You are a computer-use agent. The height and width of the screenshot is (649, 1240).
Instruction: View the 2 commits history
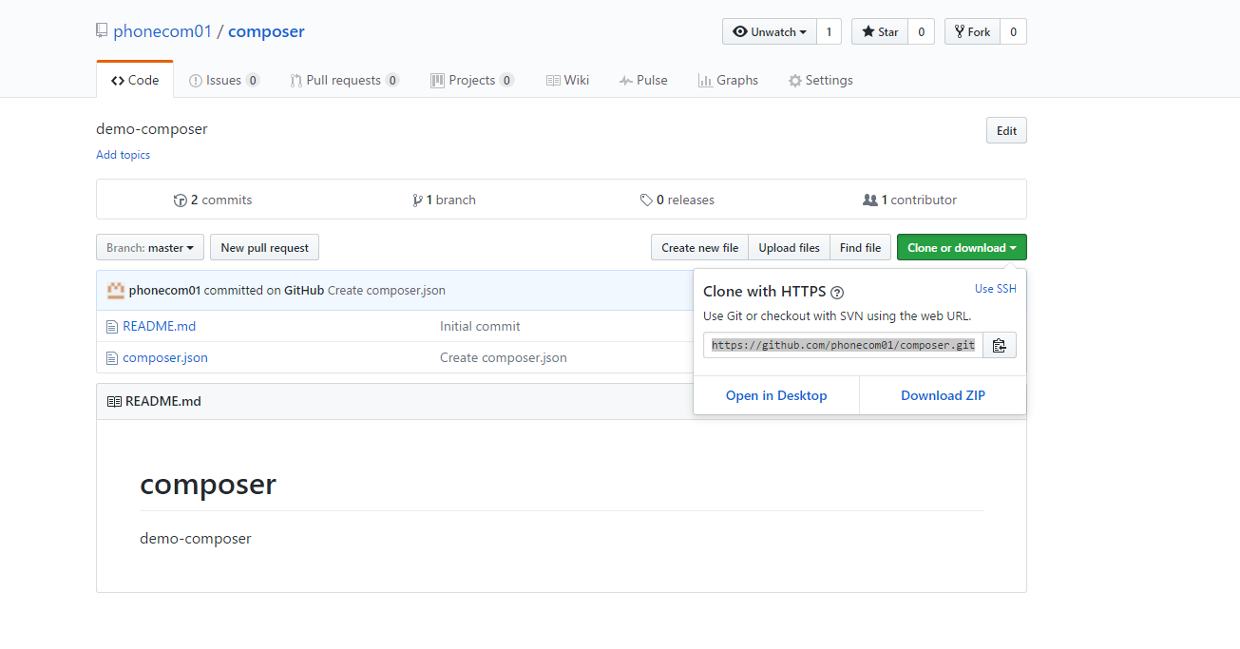coord(213,200)
